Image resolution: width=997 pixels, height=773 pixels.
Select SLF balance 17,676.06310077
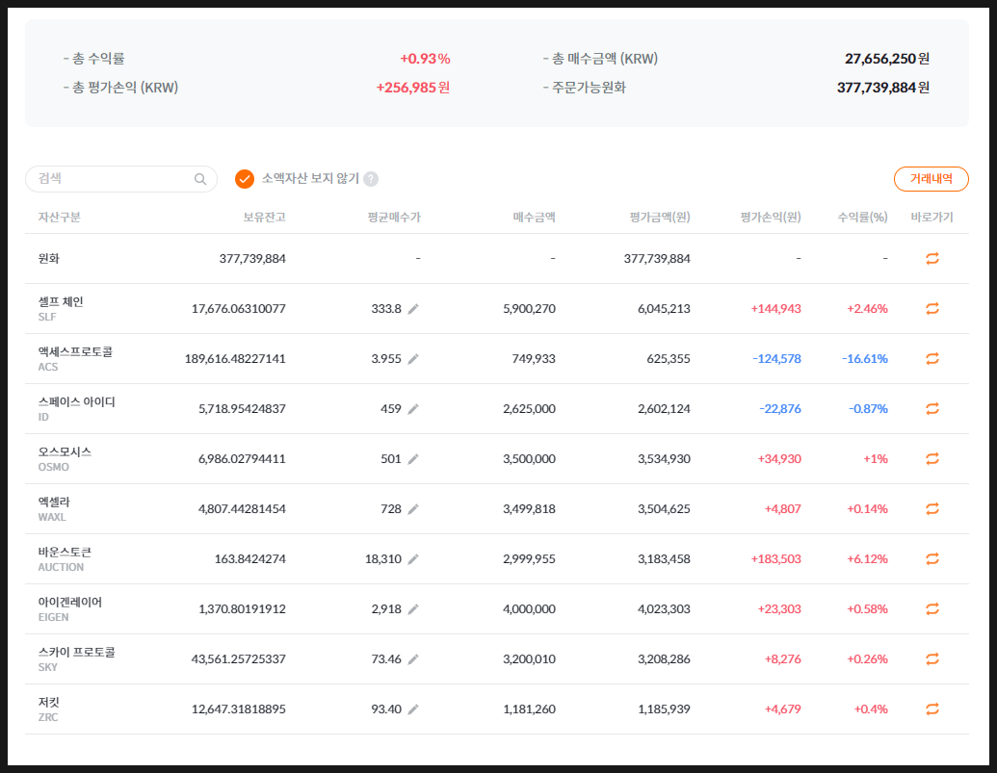(x=239, y=309)
